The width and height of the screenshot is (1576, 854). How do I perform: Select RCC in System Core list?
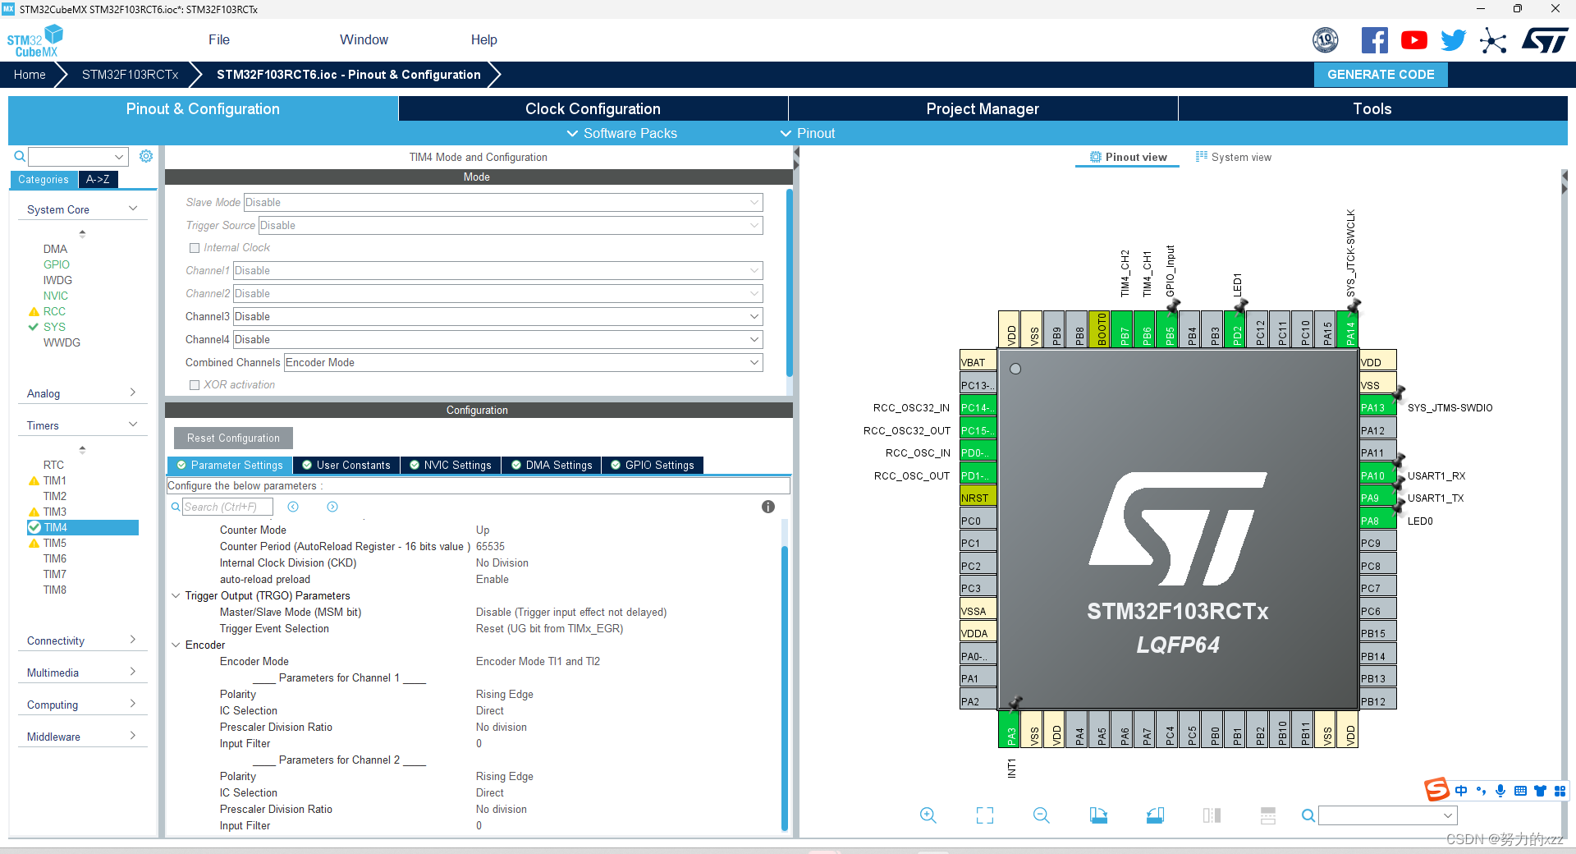pyautogui.click(x=54, y=311)
